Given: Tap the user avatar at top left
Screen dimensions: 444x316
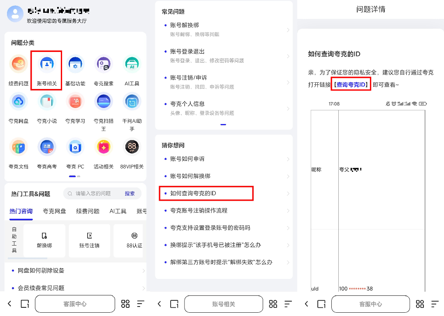Looking at the screenshot, I should tap(15, 14).
